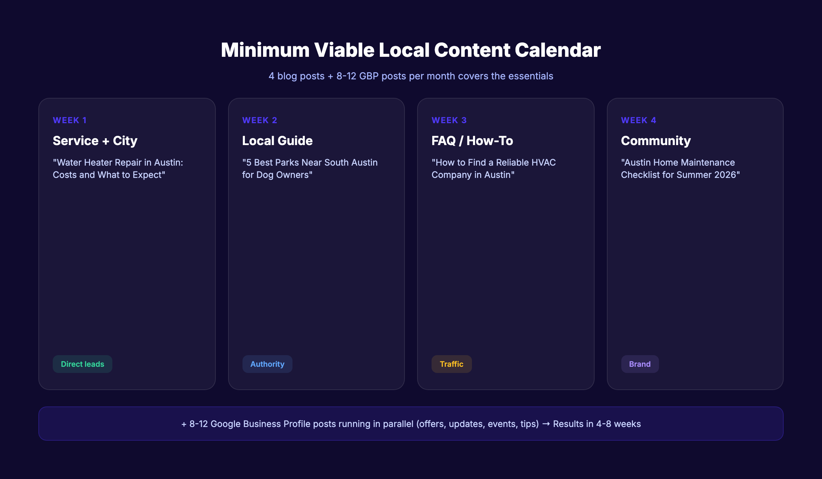Image resolution: width=822 pixels, height=479 pixels.
Task: Click the WEEK 2 label
Action: 259,120
